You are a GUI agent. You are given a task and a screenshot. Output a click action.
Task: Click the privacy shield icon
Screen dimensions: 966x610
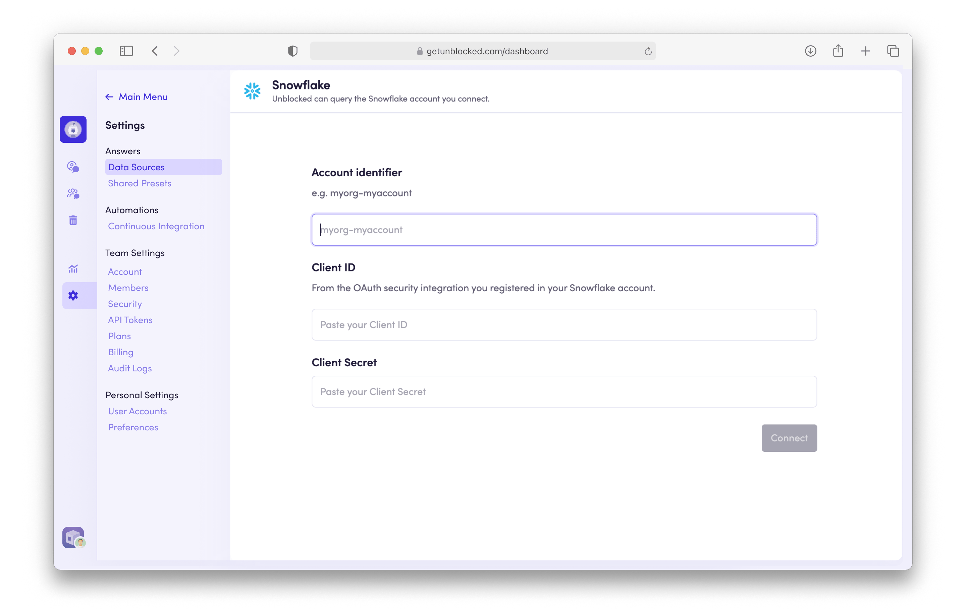pyautogui.click(x=293, y=51)
